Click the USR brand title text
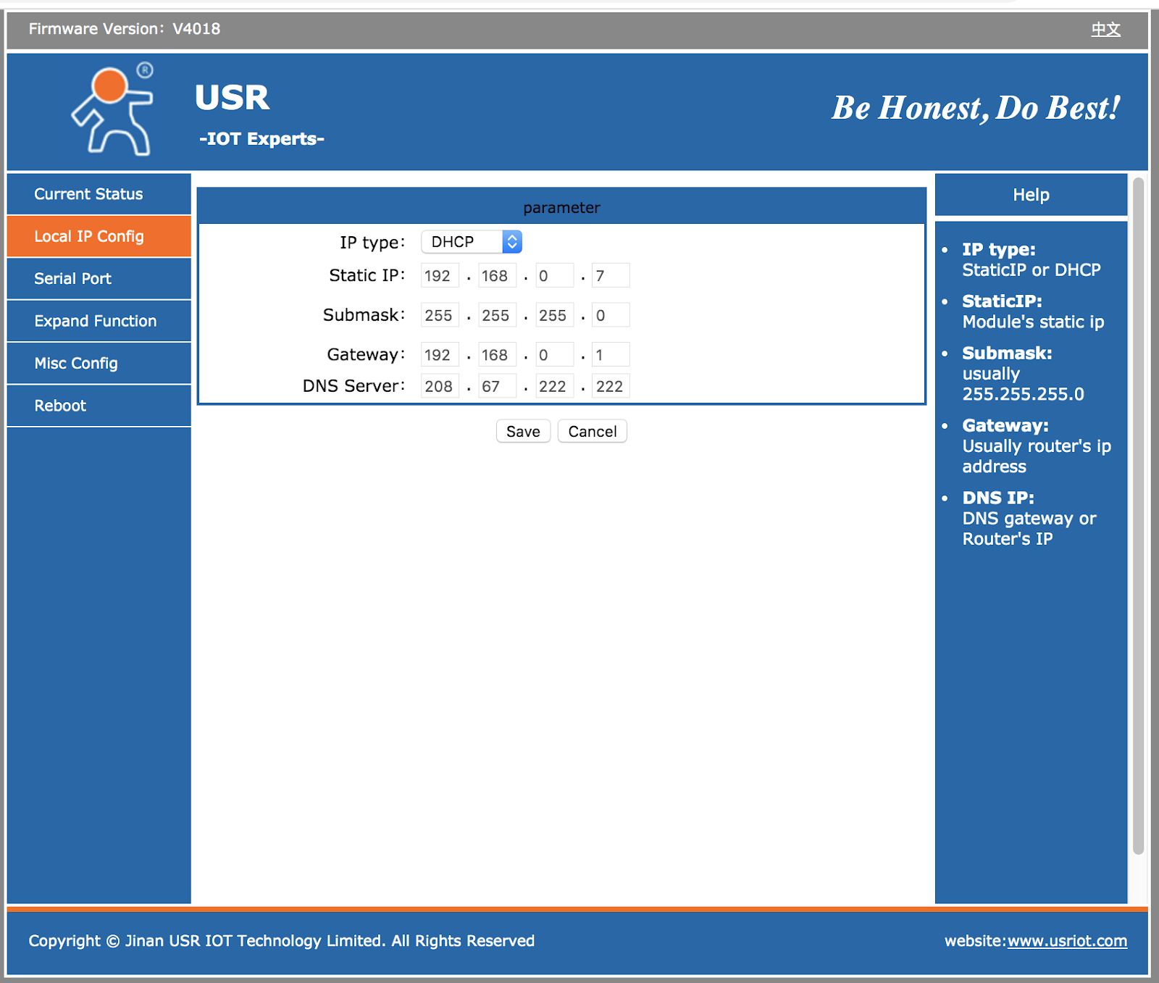Screen dimensions: 1159x983 232,97
